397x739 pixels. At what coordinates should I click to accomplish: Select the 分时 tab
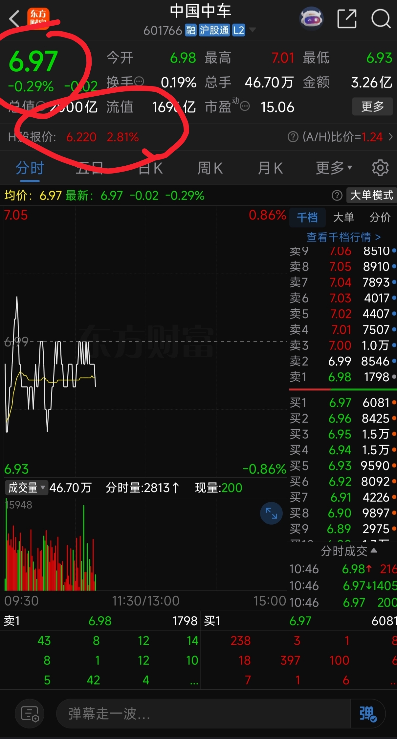[30, 168]
